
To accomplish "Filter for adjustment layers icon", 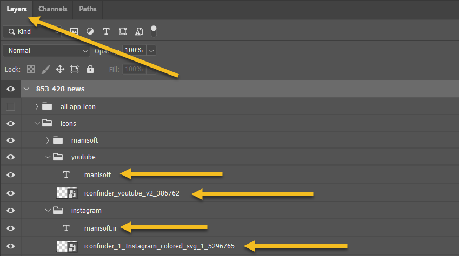I will click(x=90, y=31).
